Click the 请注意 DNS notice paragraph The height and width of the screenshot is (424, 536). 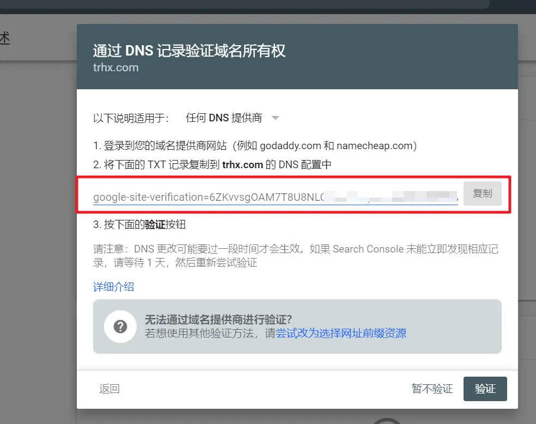(296, 256)
